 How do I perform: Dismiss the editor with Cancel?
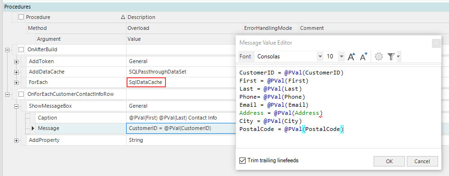(x=422, y=161)
